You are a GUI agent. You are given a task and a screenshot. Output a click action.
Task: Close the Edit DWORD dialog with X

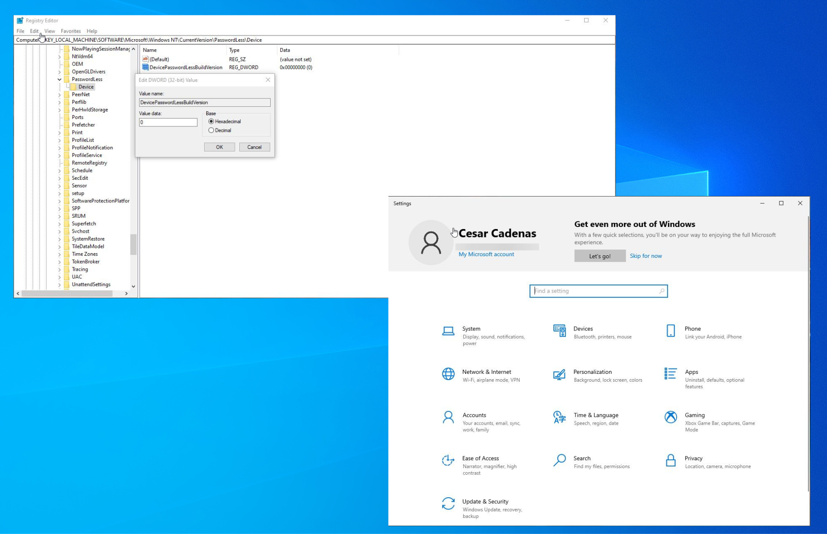268,80
